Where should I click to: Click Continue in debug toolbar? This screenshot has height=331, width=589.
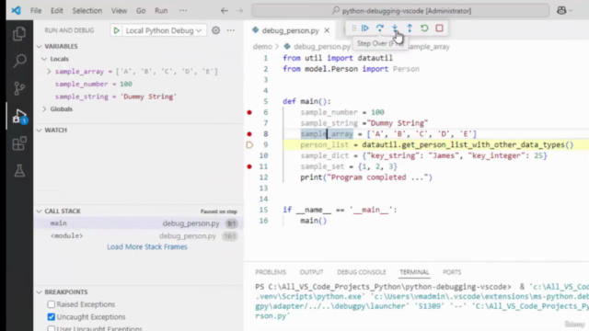[364, 29]
